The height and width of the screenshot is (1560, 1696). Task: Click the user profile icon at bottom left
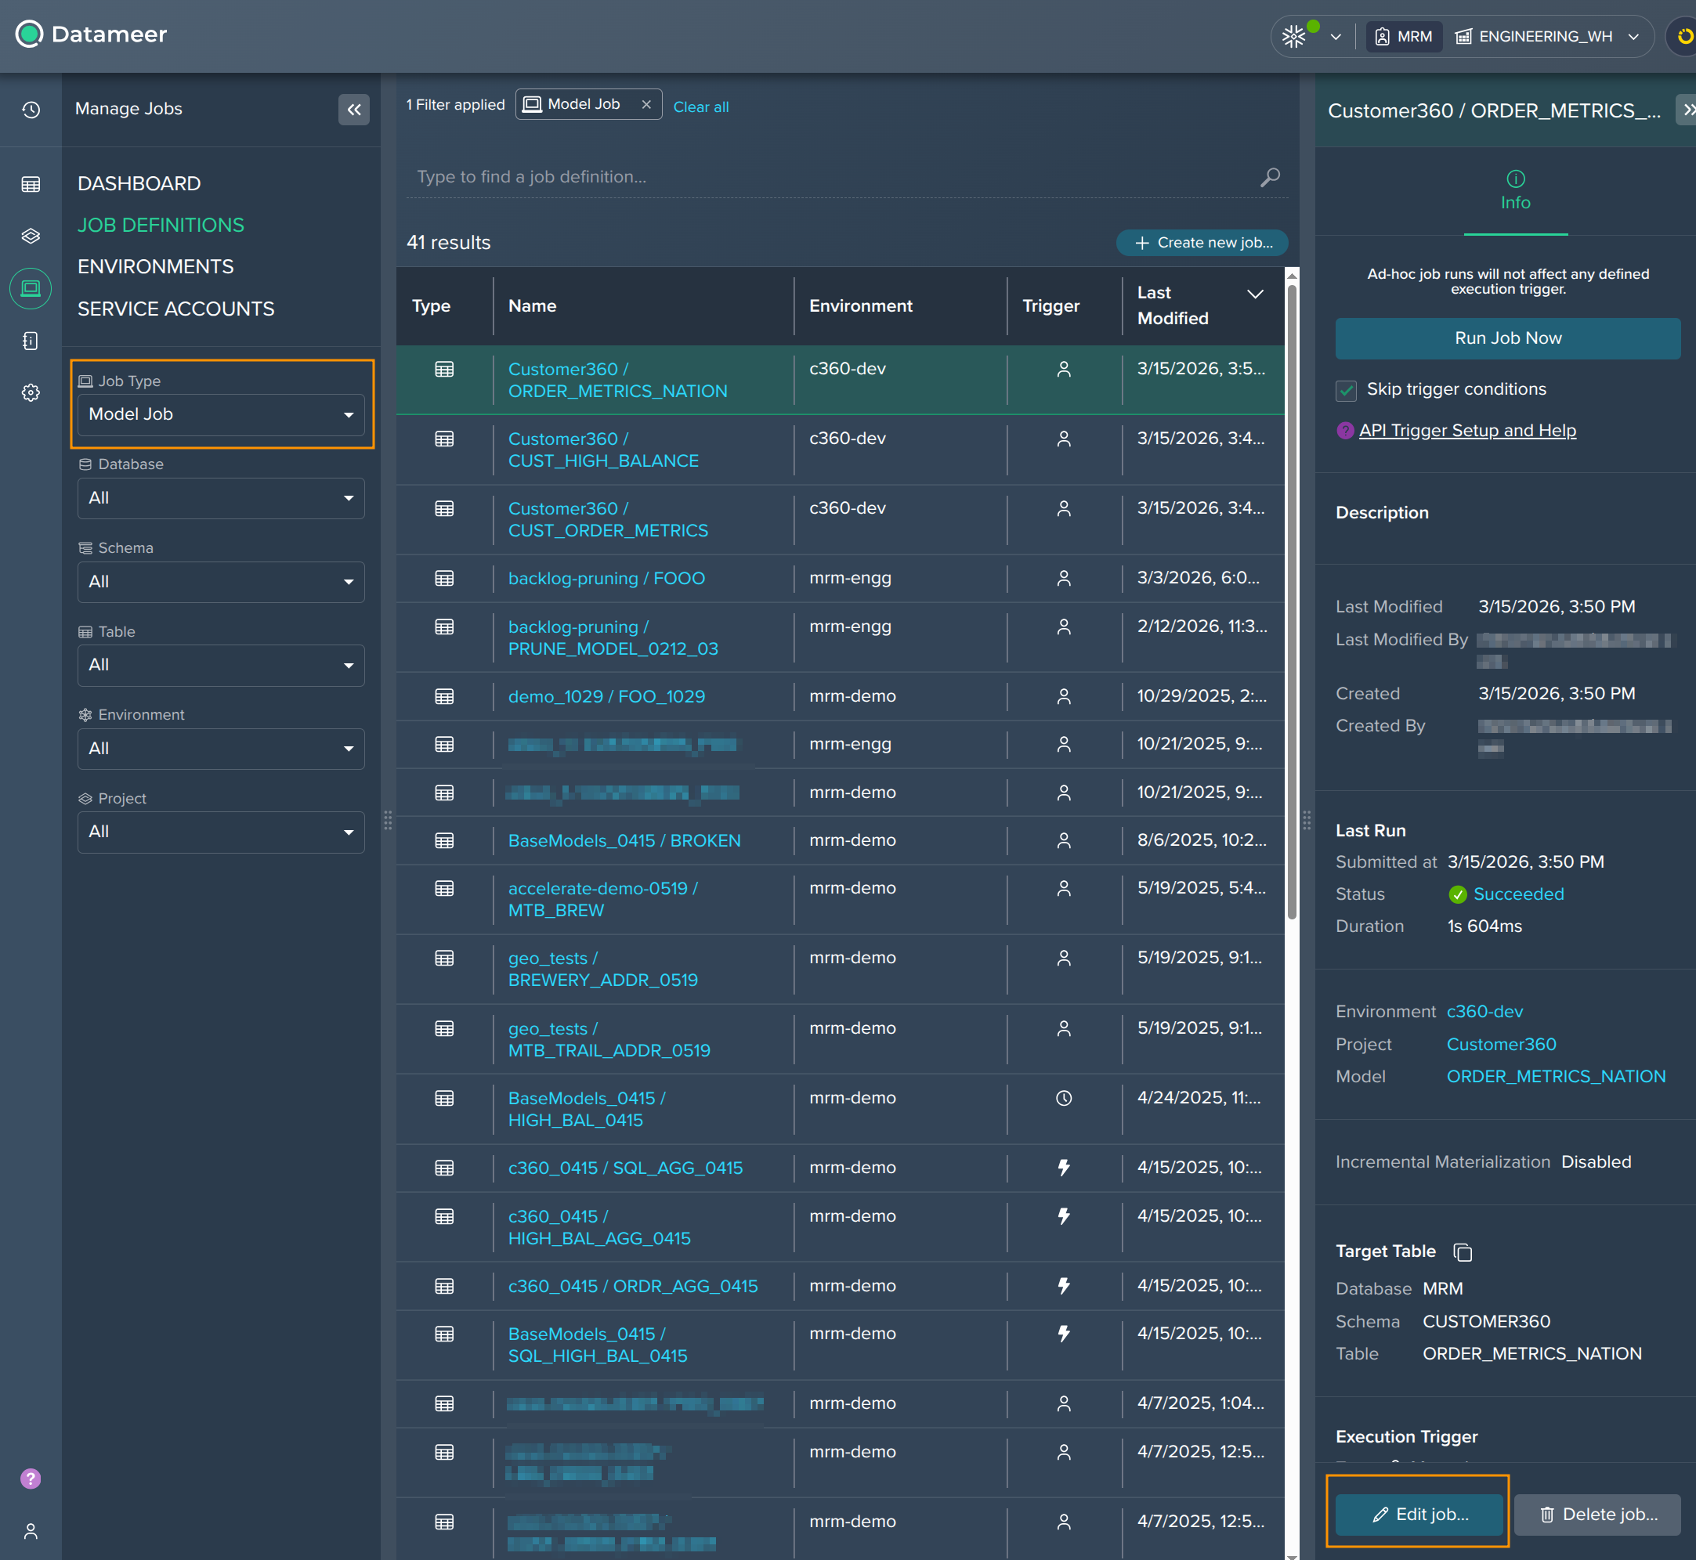click(x=31, y=1530)
